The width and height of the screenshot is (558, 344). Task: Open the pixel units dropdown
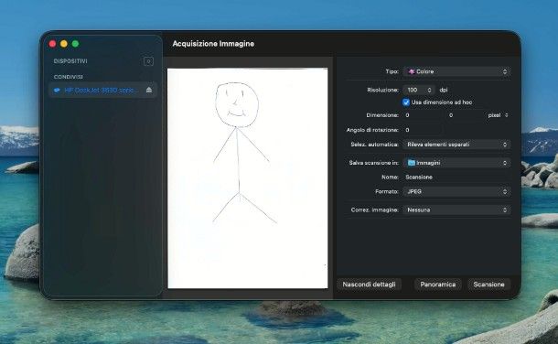[x=498, y=115]
